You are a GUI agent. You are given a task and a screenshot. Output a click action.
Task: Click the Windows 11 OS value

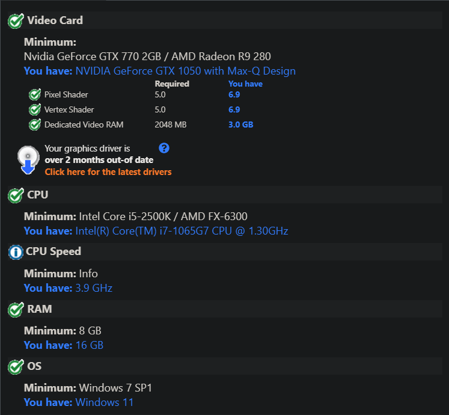pos(105,402)
